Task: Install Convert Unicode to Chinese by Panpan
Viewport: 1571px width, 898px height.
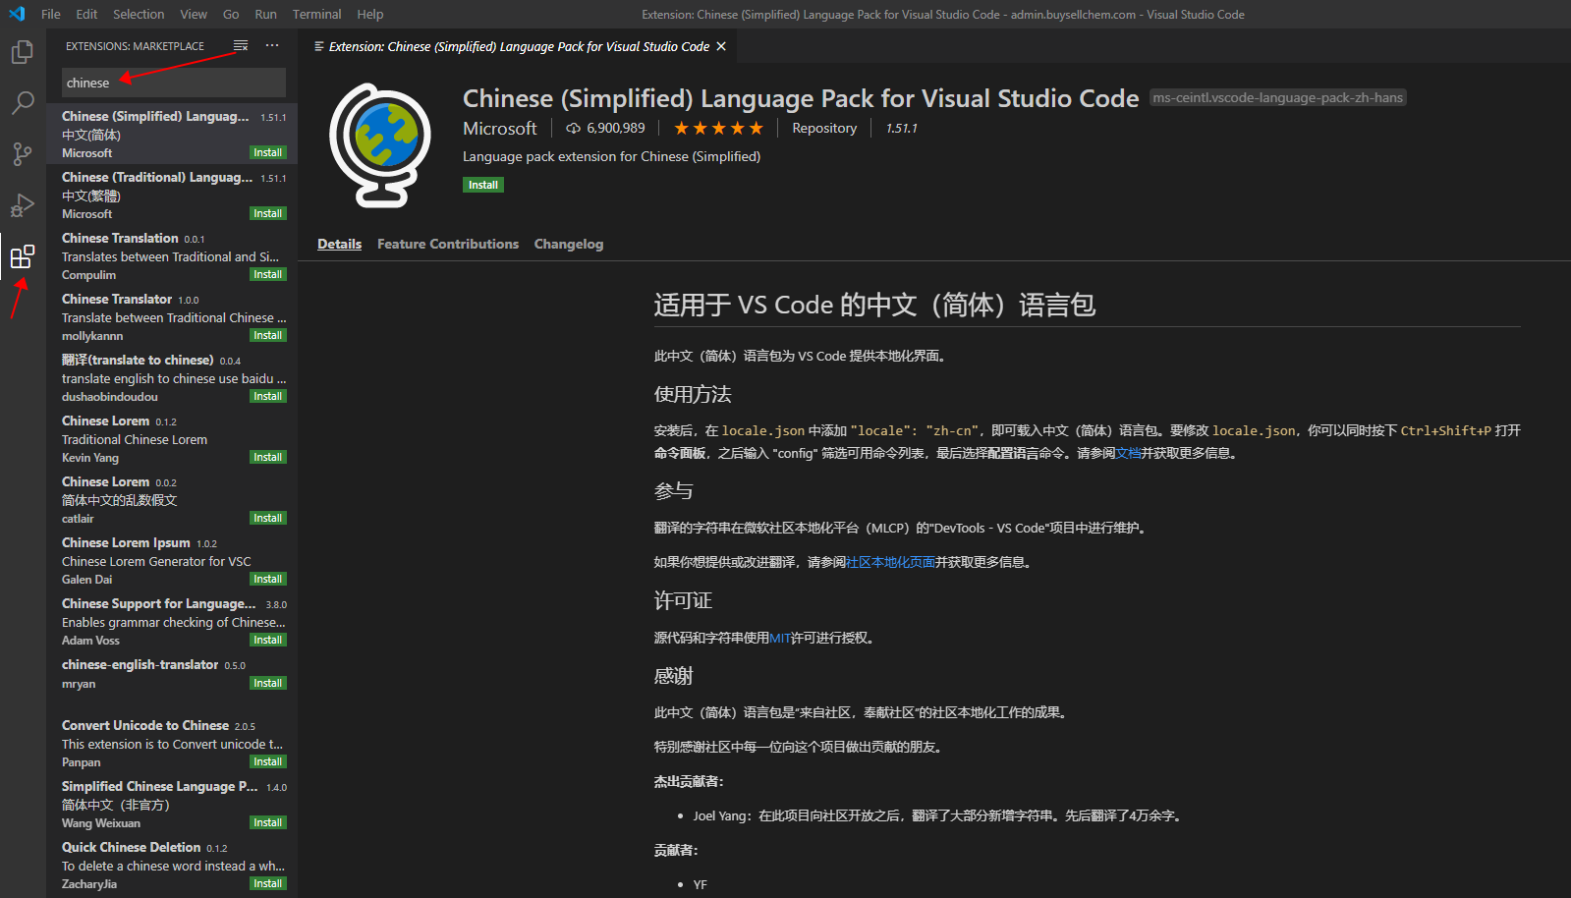Action: tap(267, 761)
